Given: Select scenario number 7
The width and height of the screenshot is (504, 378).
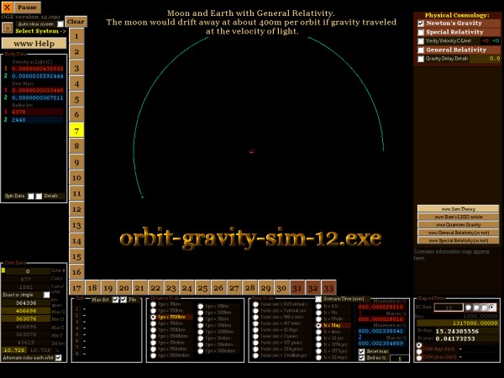Looking at the screenshot, I should 76,130.
